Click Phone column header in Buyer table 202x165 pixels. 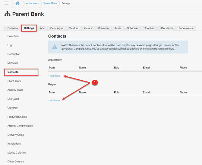pyautogui.click(x=183, y=92)
